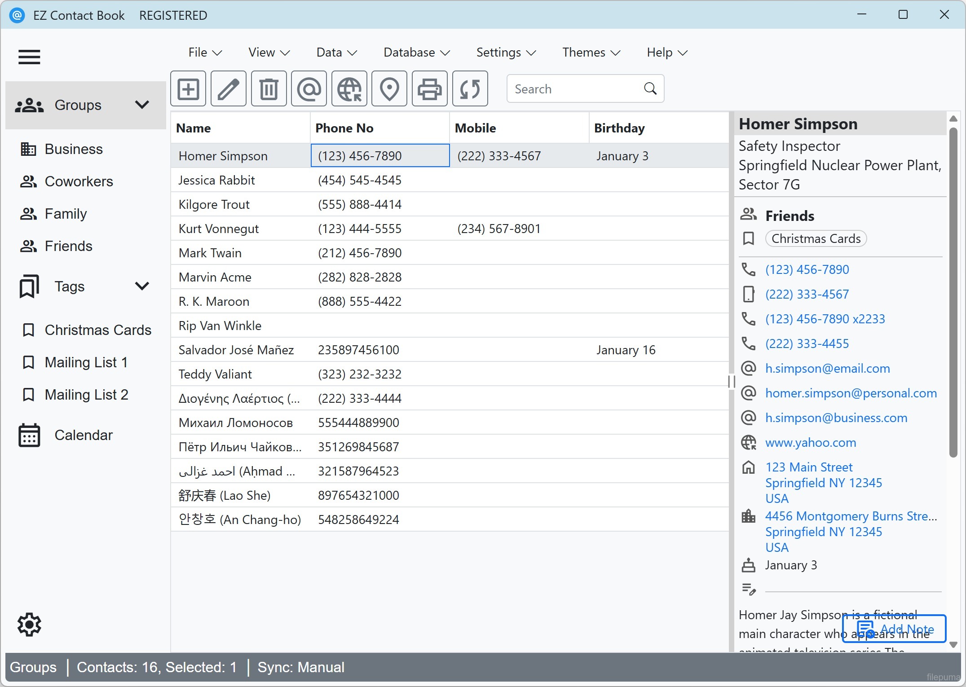Select the Christmas Cards tag in sidebar
Screen dimensions: 966x687
[x=97, y=330]
